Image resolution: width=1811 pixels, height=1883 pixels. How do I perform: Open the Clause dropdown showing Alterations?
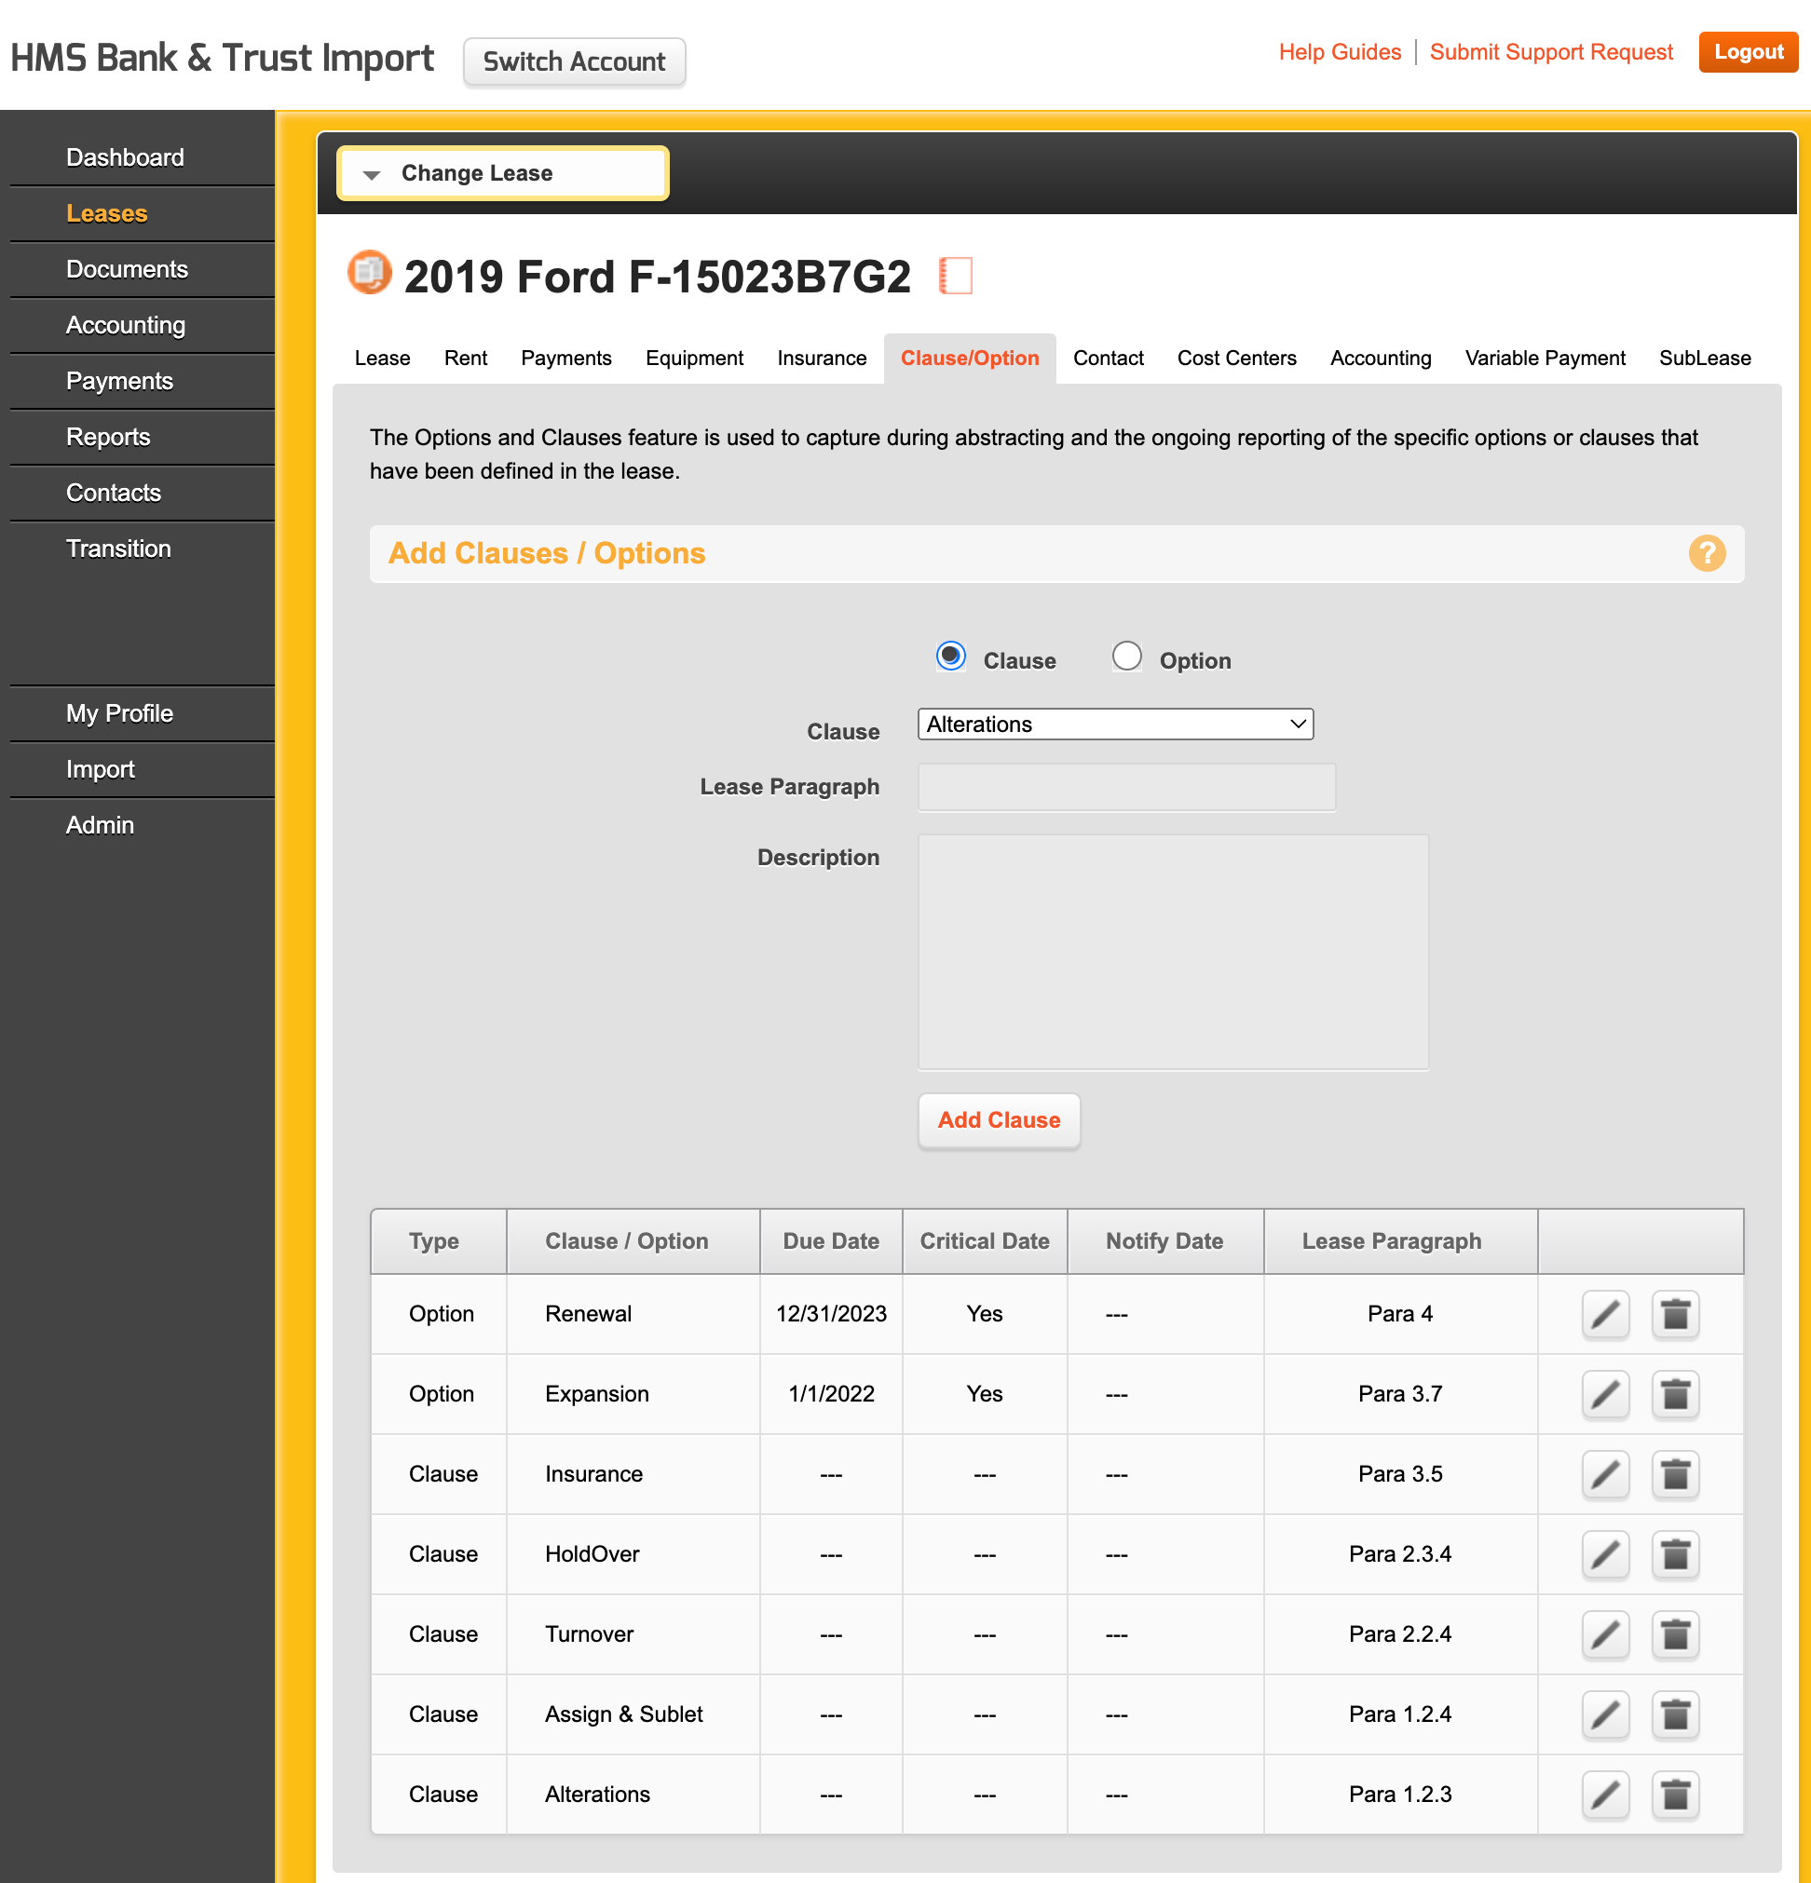point(1115,725)
